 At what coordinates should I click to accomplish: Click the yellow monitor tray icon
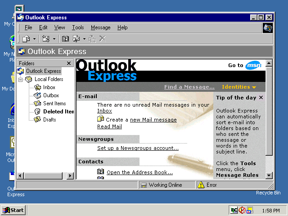[250, 210]
